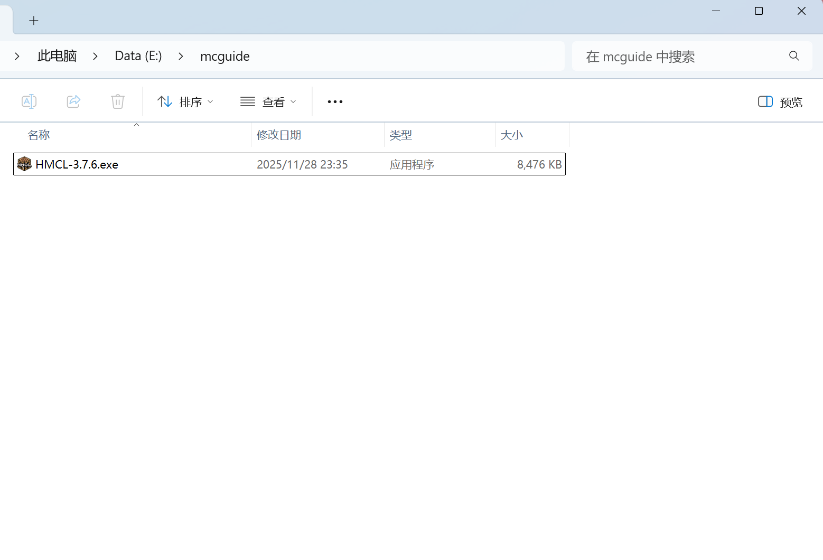823x560 pixels.
Task: Sort files by the 大小 column header
Action: [x=511, y=135]
